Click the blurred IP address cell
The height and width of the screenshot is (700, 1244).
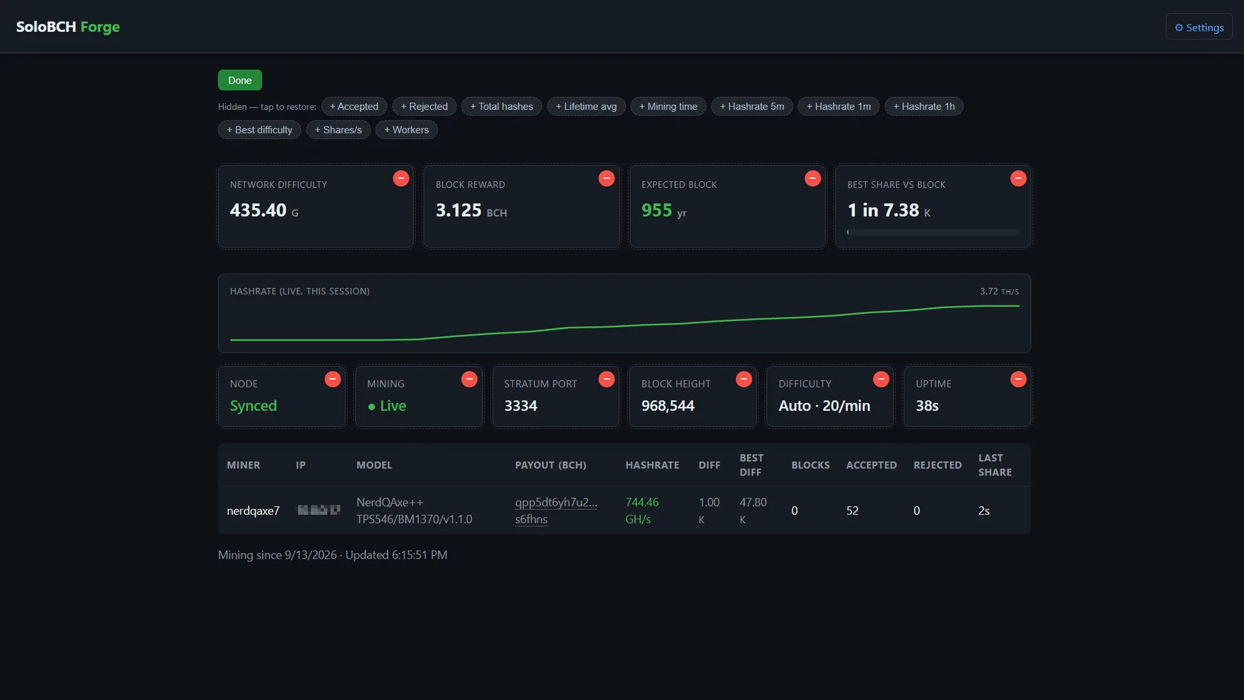(x=319, y=510)
